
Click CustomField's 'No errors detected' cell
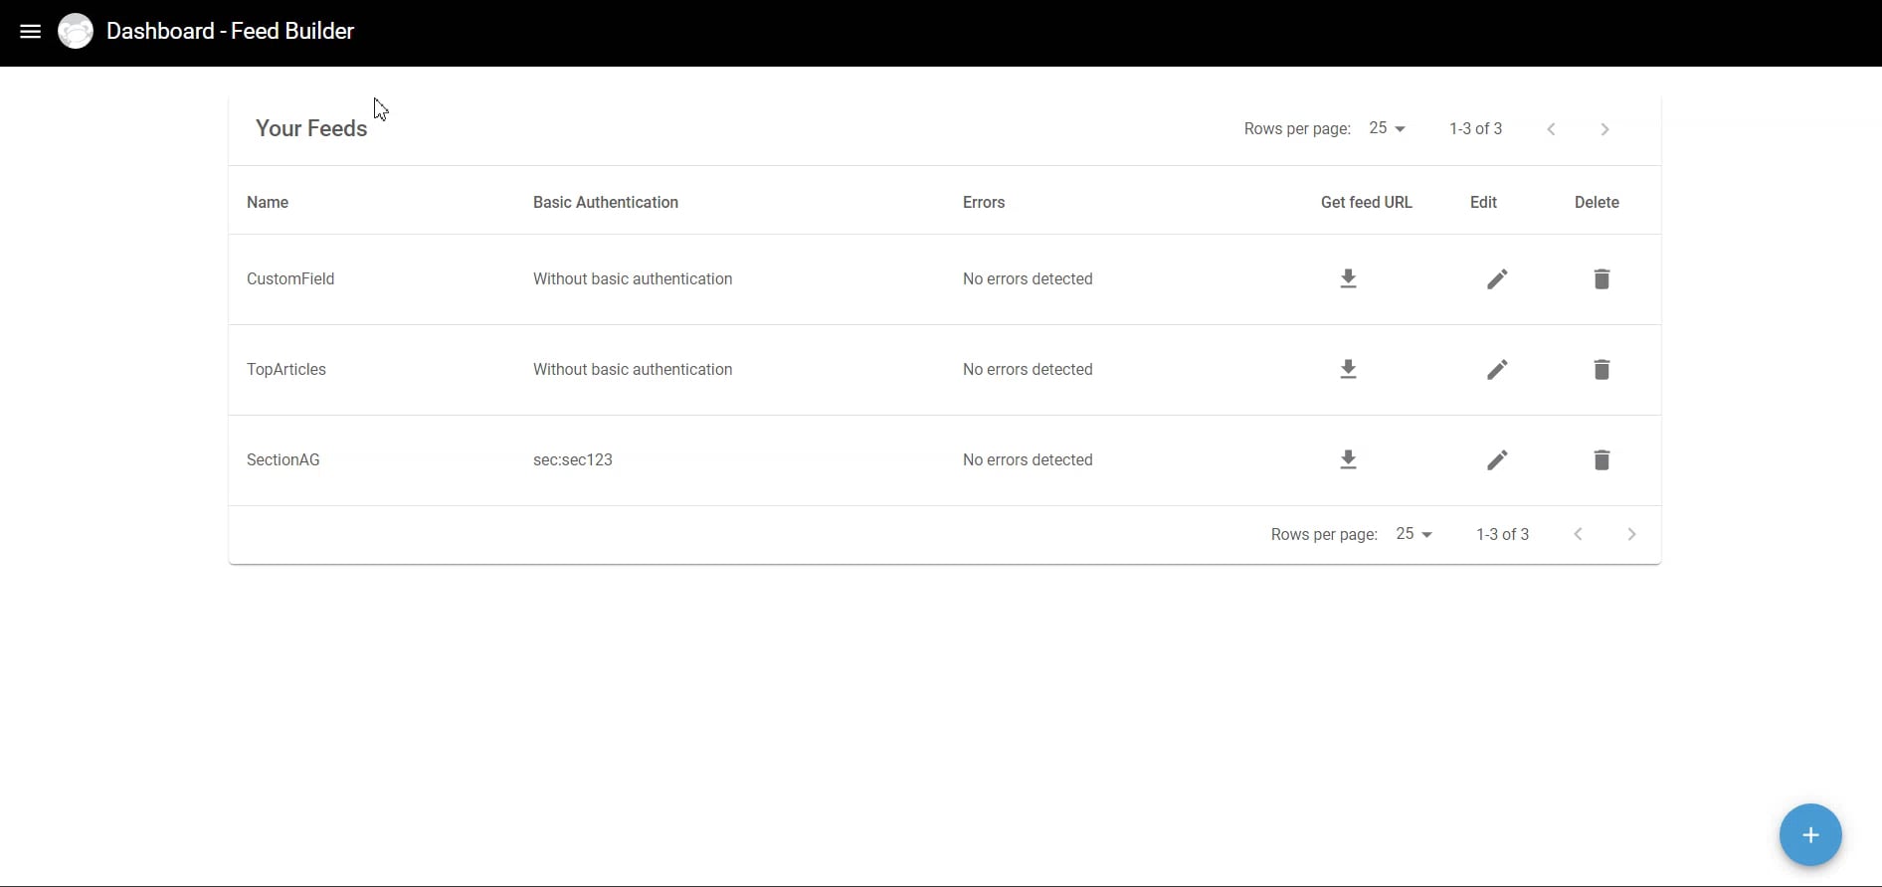[x=1028, y=278]
